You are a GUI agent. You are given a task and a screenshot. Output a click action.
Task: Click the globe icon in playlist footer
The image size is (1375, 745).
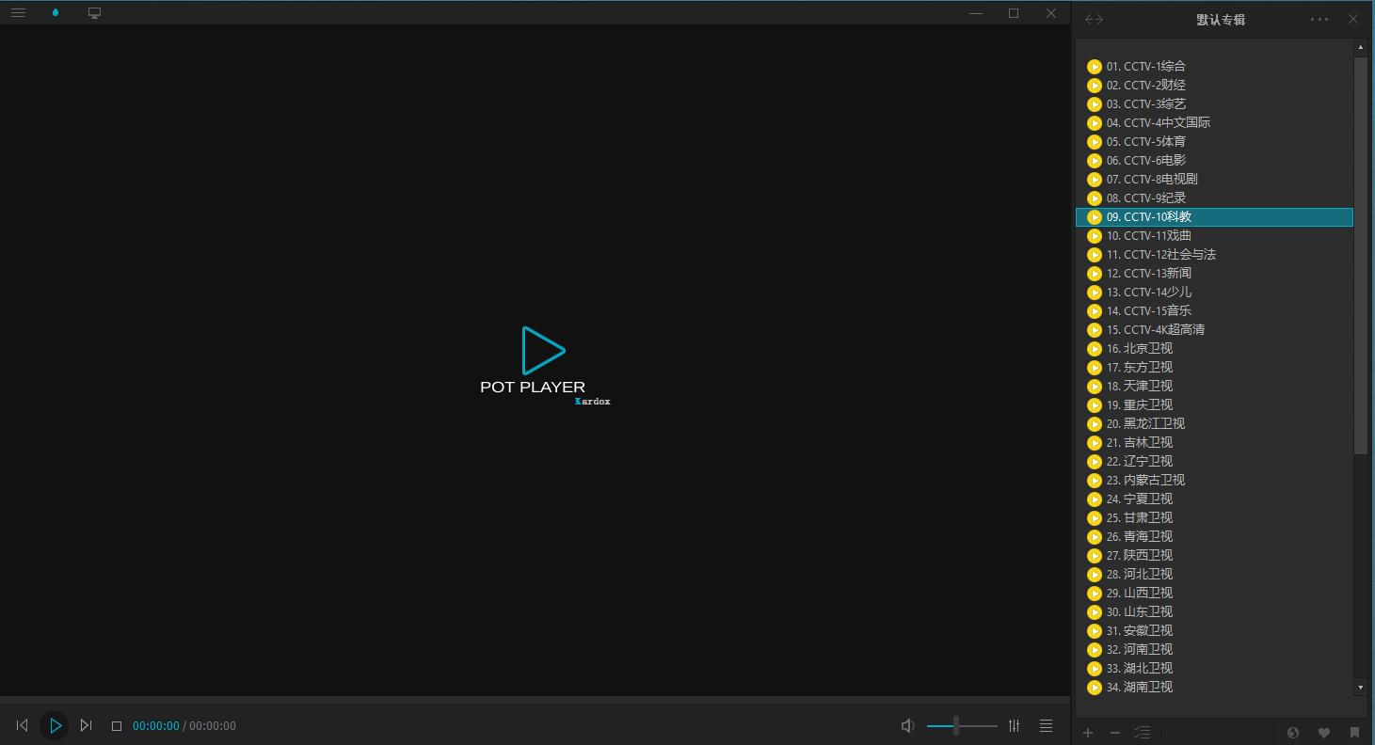tap(1293, 733)
